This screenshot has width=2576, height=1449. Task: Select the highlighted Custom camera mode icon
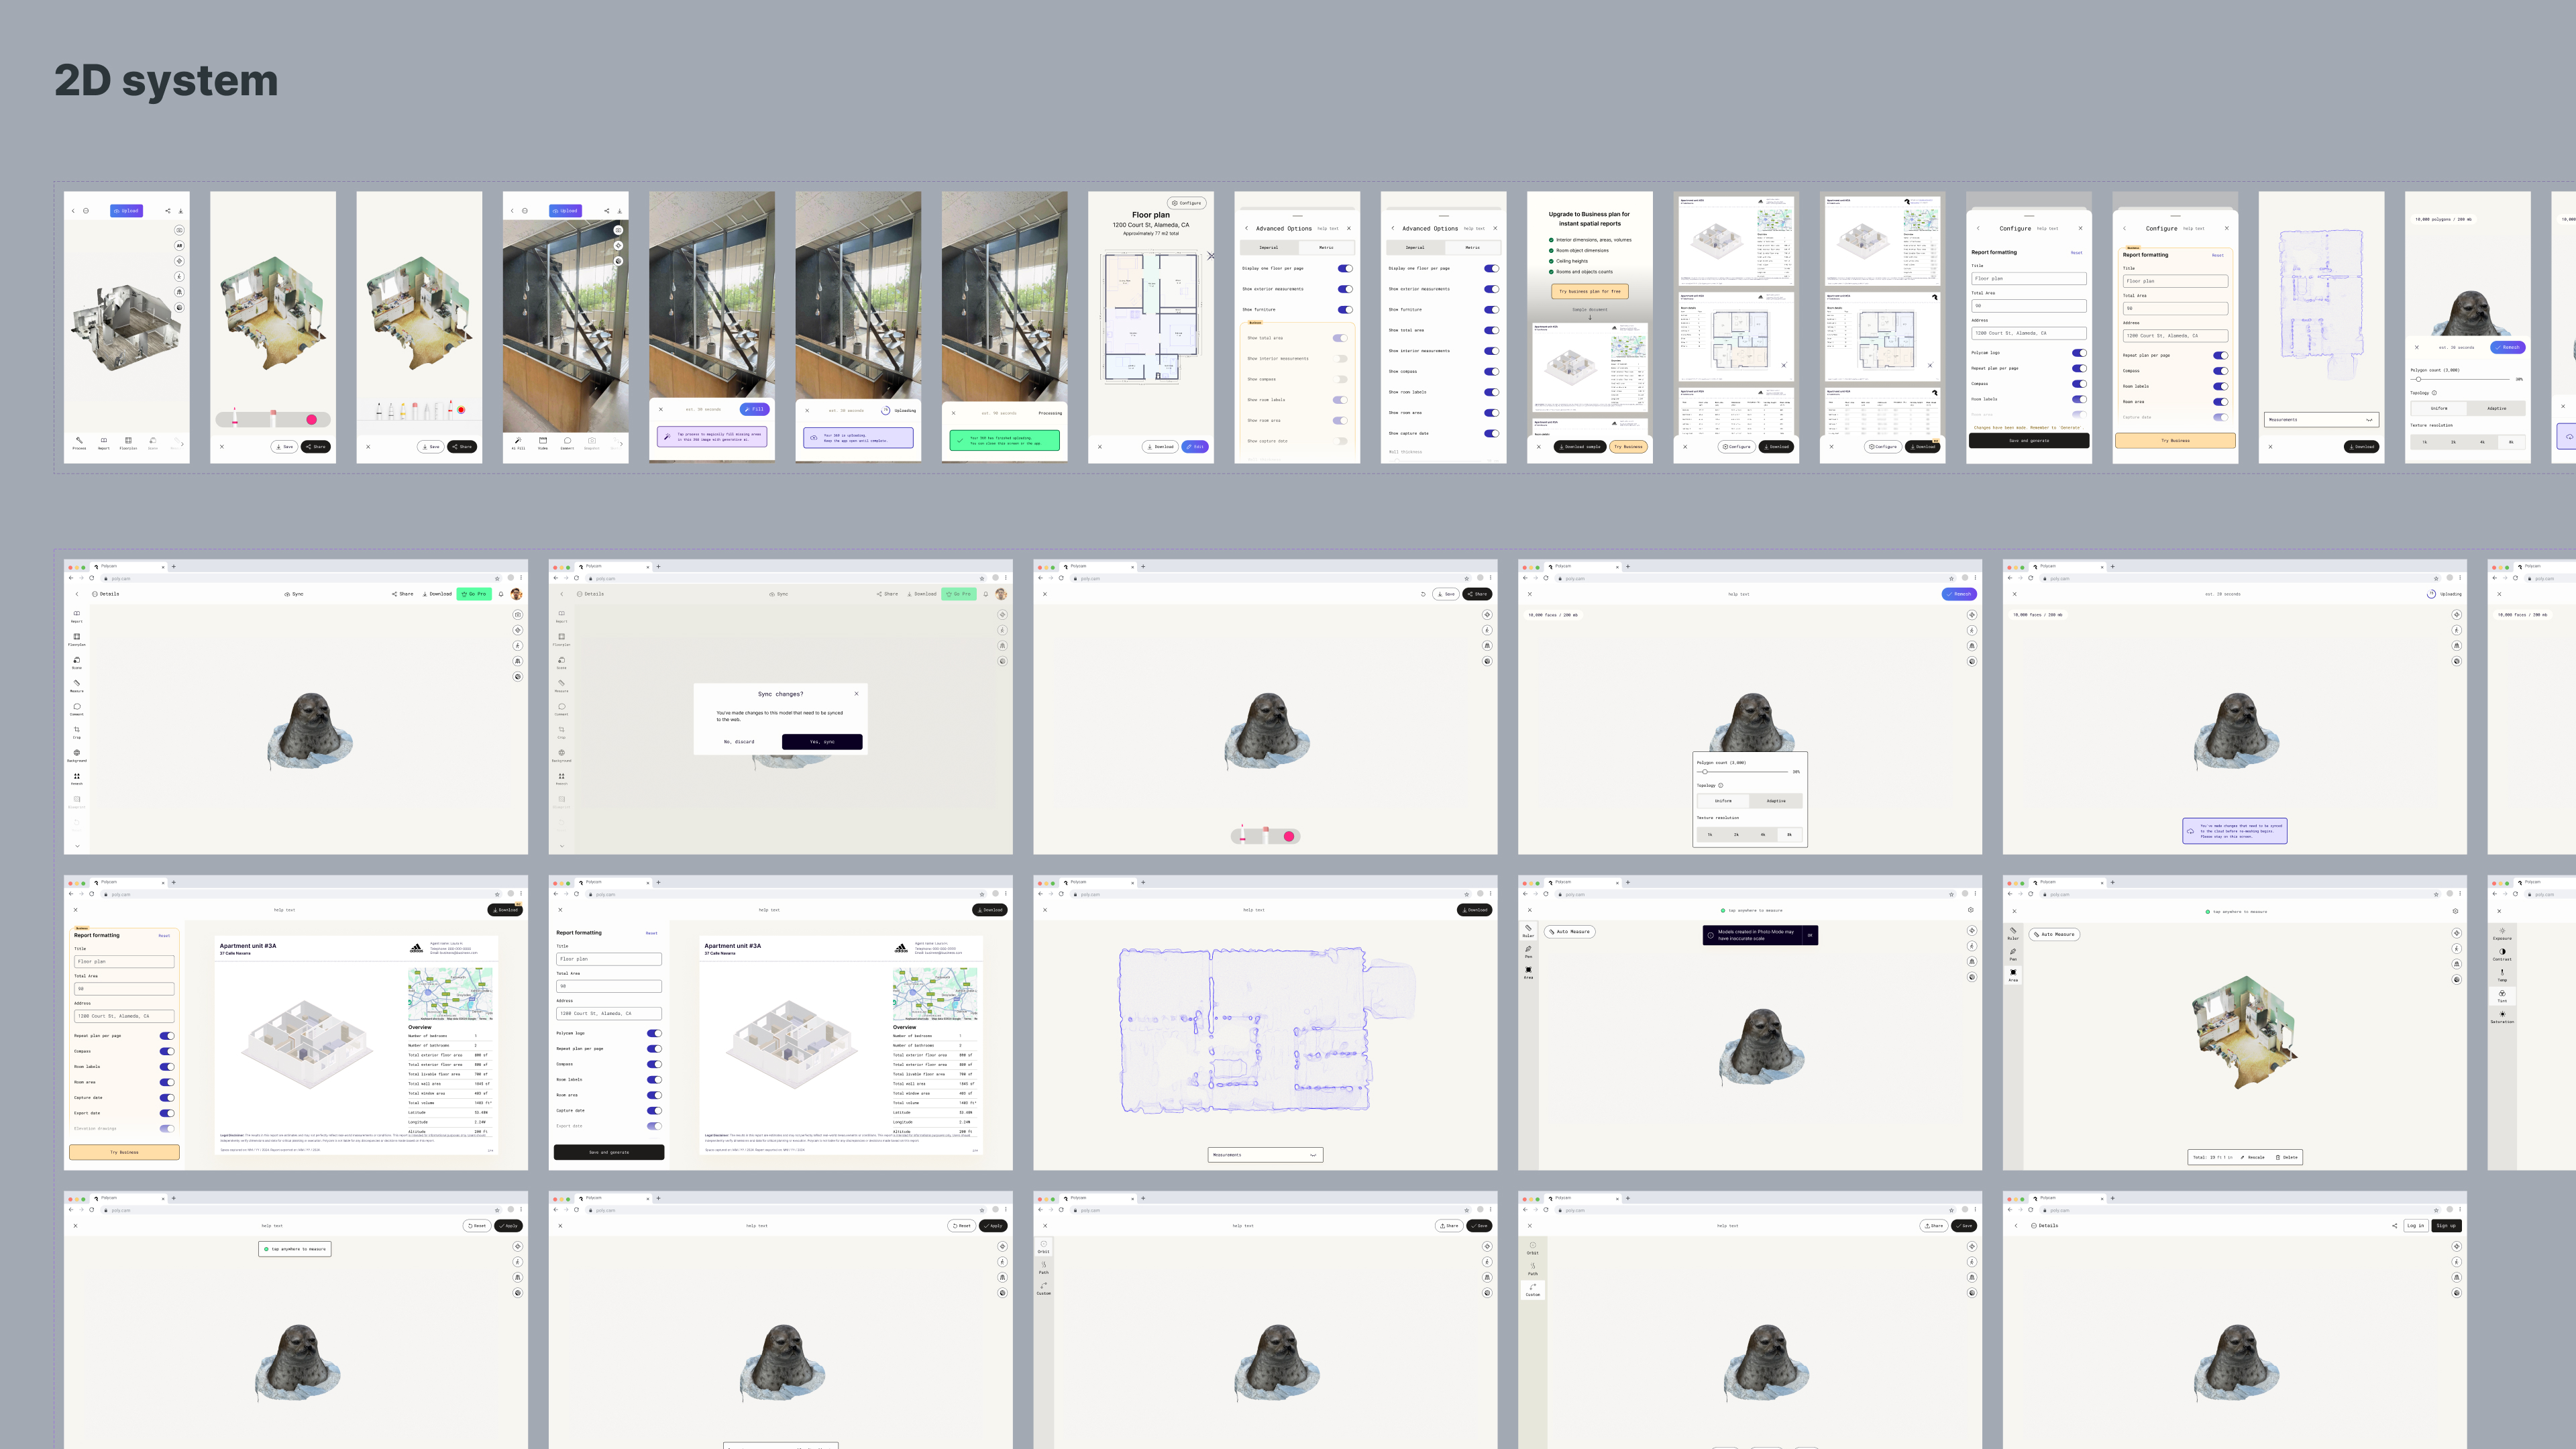(x=1532, y=1289)
